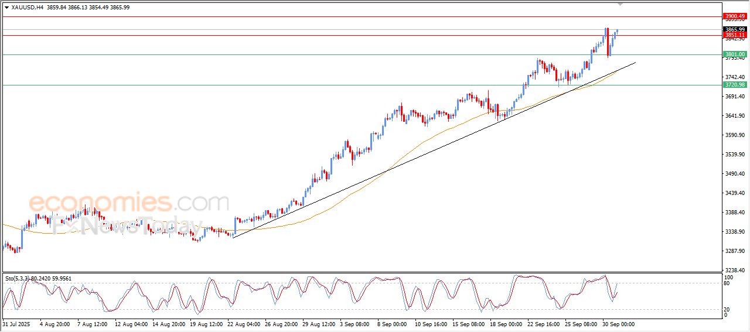The image size is (750, 332).
Task: Select the green 3801.00 support price label
Action: 735,54
